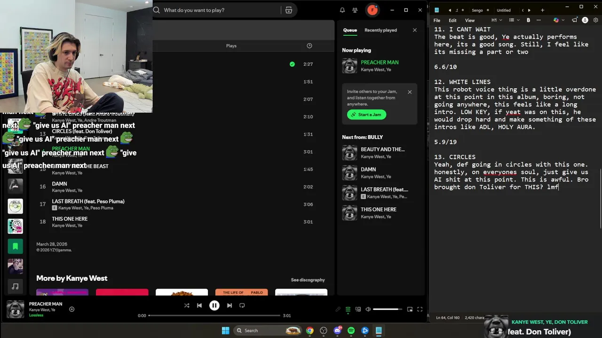This screenshot has height=338, width=602.
Task: Open Notepad View menu
Action: 470,20
